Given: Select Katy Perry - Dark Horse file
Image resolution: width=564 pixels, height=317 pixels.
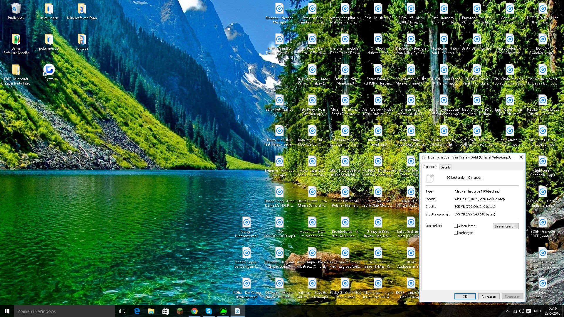Looking at the screenshot, I should [x=312, y=44].
